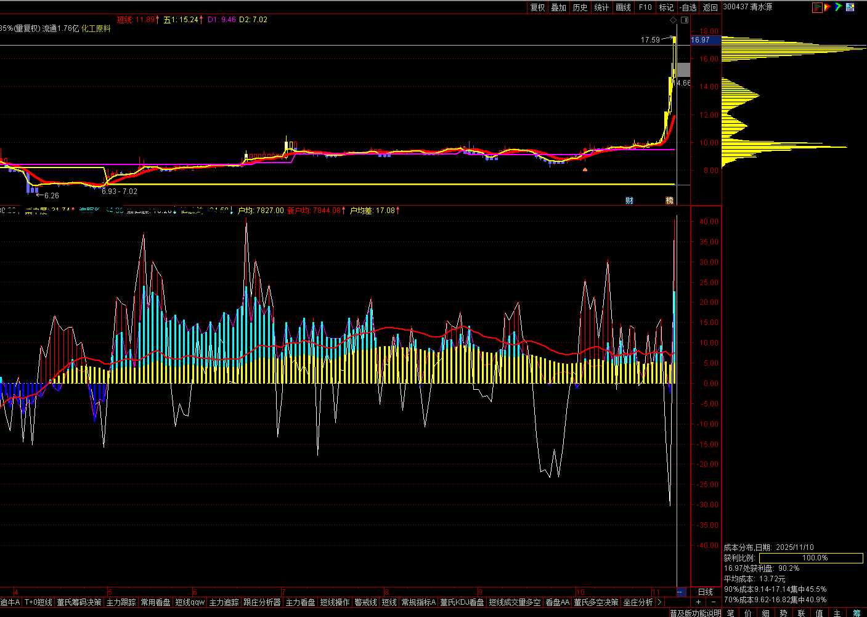Screen dimensions: 867x617
Task: Open 普及版功能说明 link
Action: pos(696,613)
